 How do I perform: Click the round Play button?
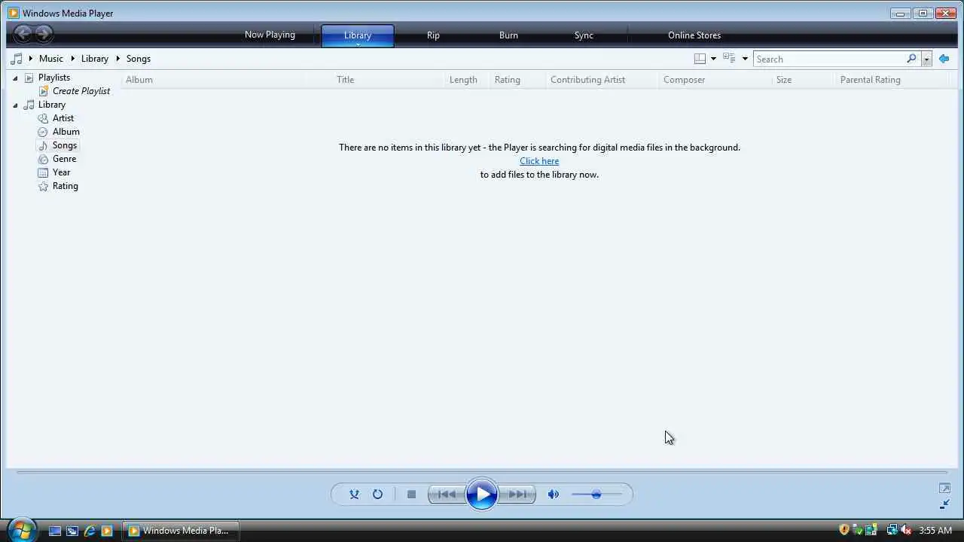[482, 495]
